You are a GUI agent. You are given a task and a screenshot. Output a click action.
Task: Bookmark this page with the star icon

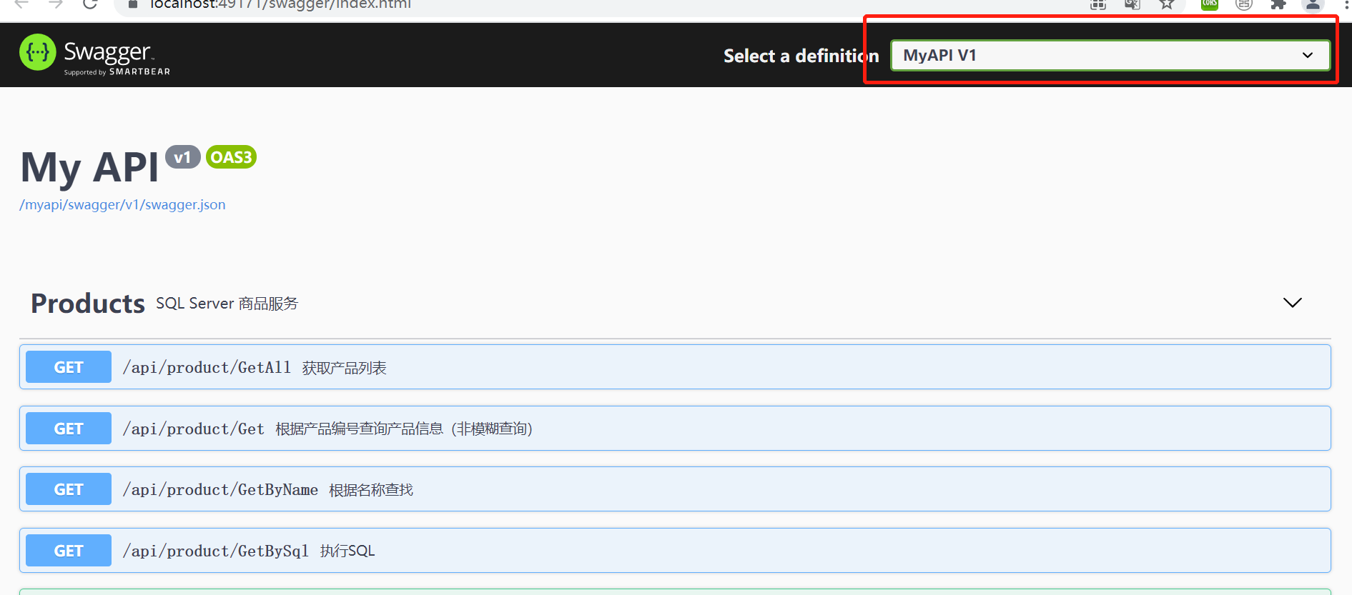point(1167,4)
